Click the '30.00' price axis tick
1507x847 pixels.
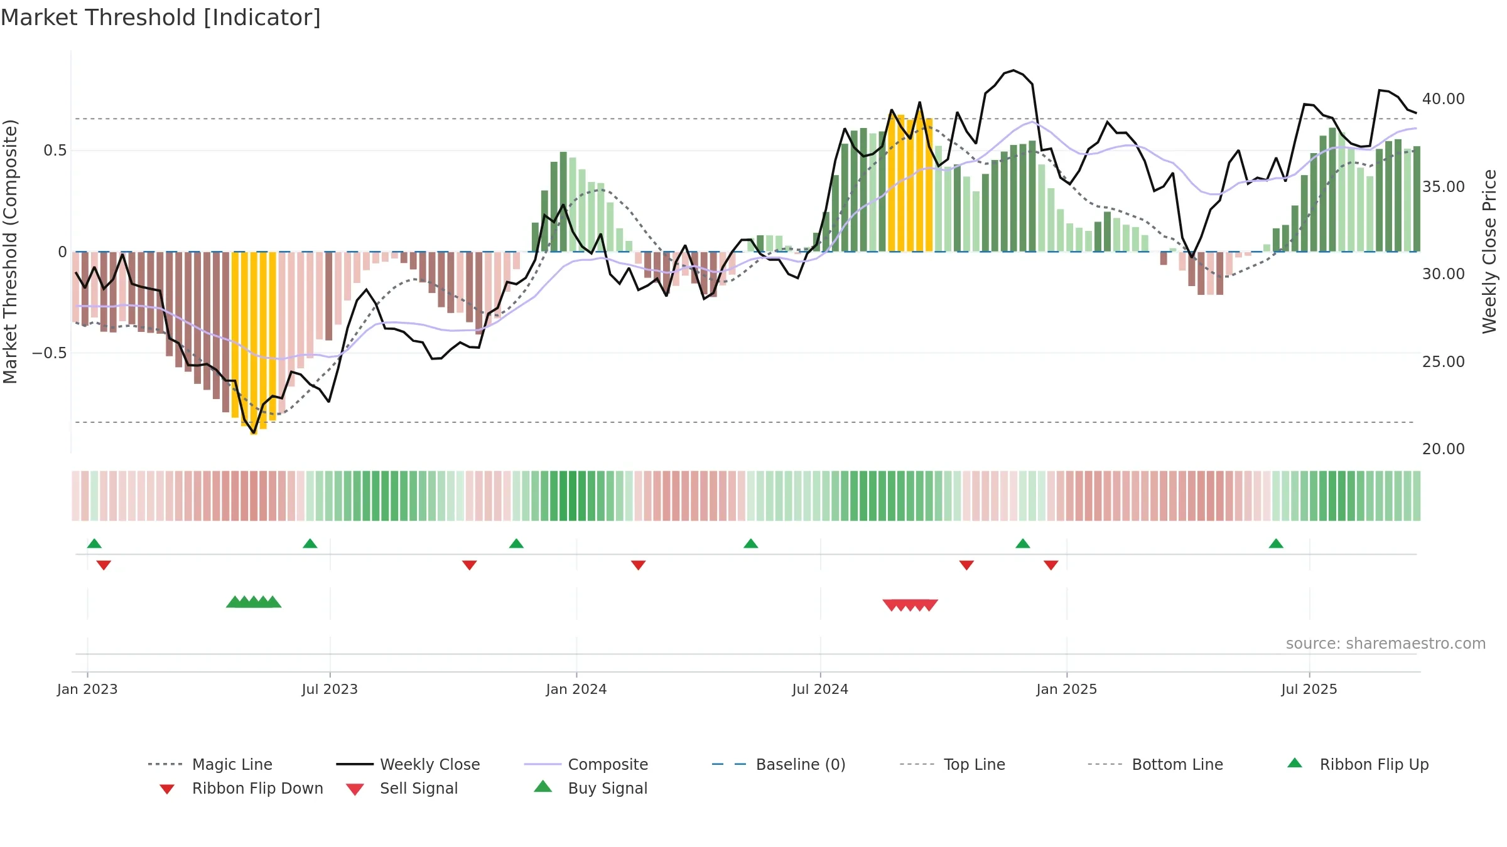(x=1443, y=274)
